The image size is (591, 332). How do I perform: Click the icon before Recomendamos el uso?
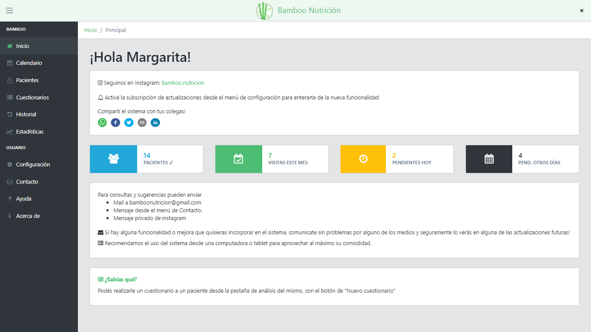(x=100, y=243)
